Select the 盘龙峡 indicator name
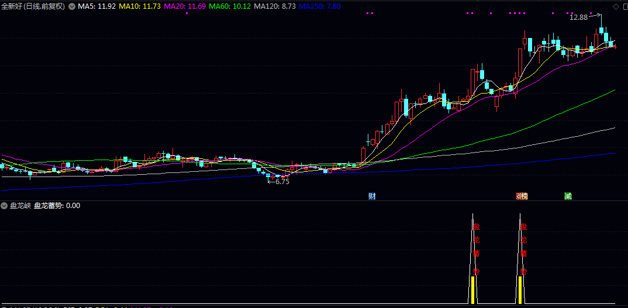Image resolution: width=628 pixels, height=308 pixels. tap(20, 206)
